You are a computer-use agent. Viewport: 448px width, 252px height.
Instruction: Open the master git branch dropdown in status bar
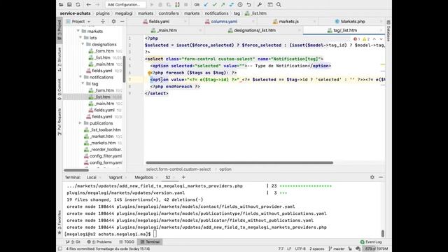[x=337, y=249]
